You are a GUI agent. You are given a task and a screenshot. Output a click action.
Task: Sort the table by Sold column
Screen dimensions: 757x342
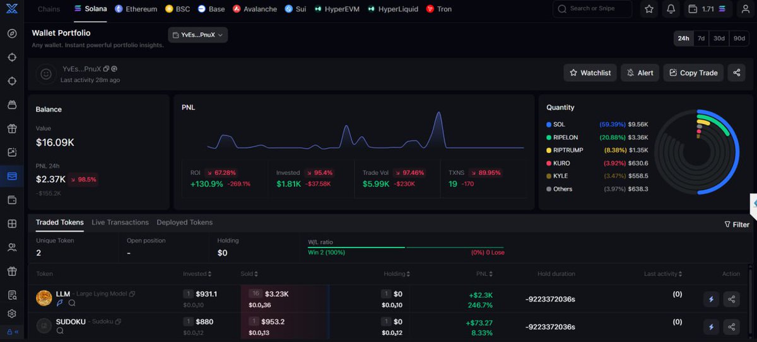(x=249, y=274)
